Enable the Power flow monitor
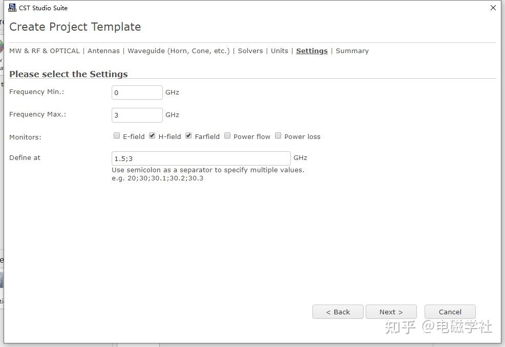The image size is (505, 347). [227, 136]
